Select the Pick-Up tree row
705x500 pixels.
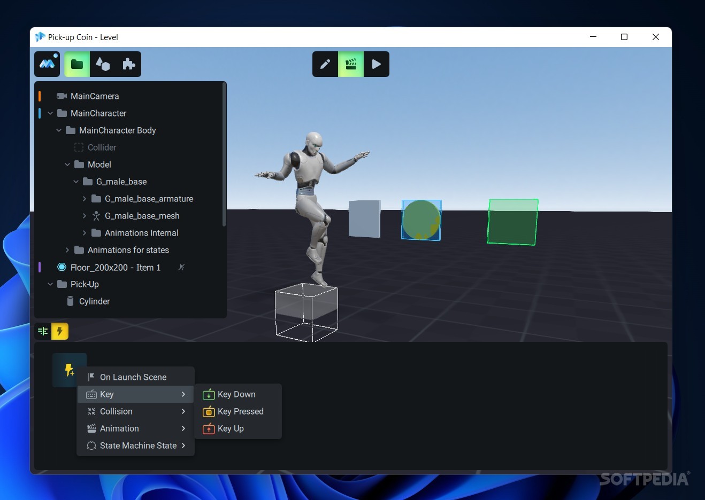pyautogui.click(x=128, y=284)
